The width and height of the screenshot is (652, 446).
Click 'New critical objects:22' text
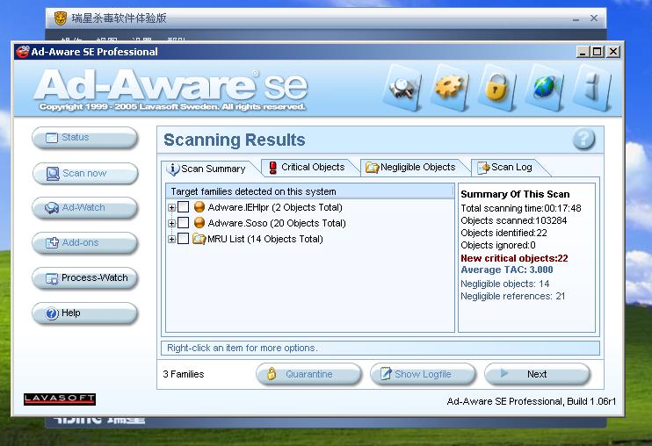514,258
